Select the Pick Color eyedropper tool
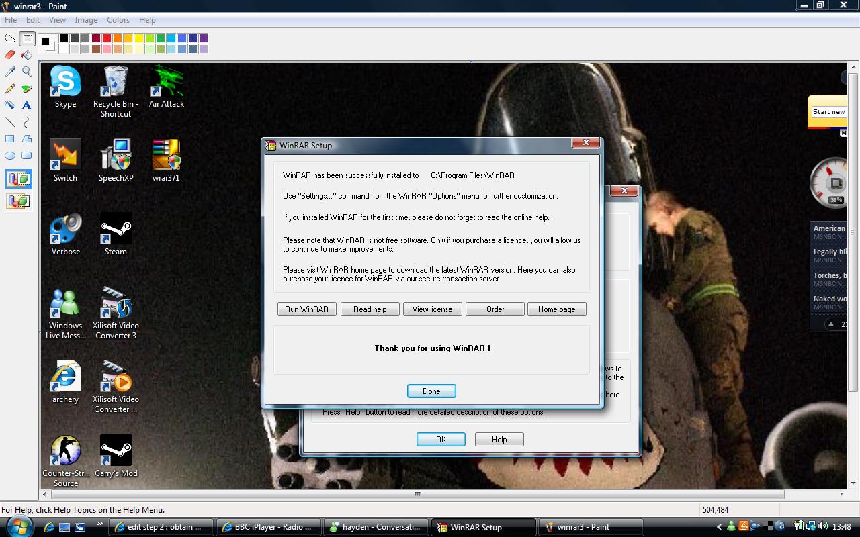The image size is (860, 537). [x=10, y=71]
